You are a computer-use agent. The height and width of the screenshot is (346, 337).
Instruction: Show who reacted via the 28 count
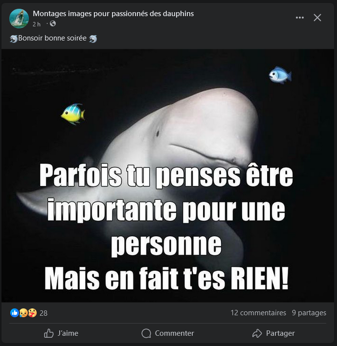point(44,313)
